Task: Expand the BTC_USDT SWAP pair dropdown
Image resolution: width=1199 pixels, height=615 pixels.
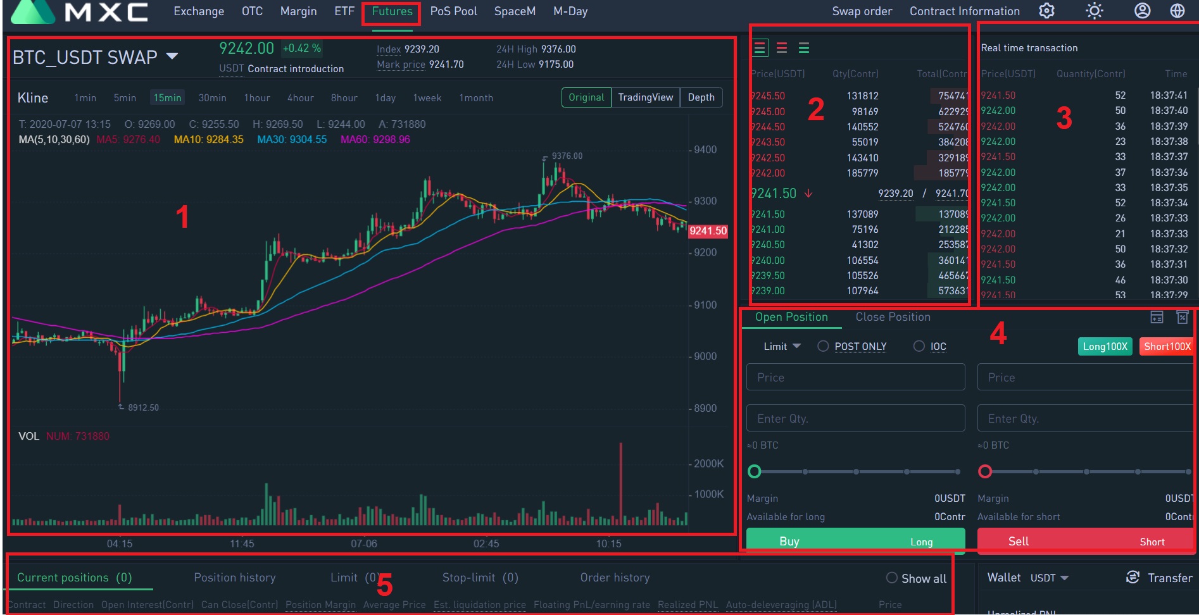Action: tap(172, 56)
